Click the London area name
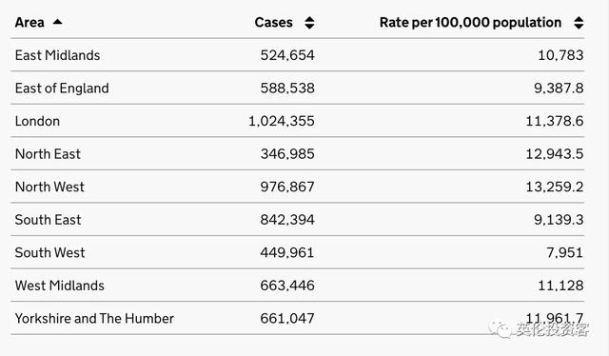 (37, 121)
